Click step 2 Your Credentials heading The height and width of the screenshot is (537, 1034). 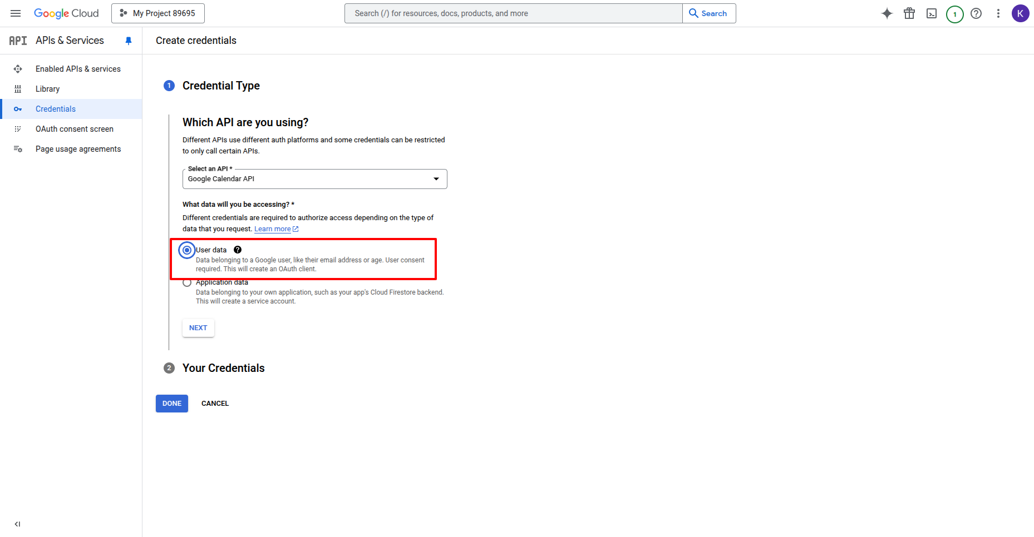pos(223,368)
